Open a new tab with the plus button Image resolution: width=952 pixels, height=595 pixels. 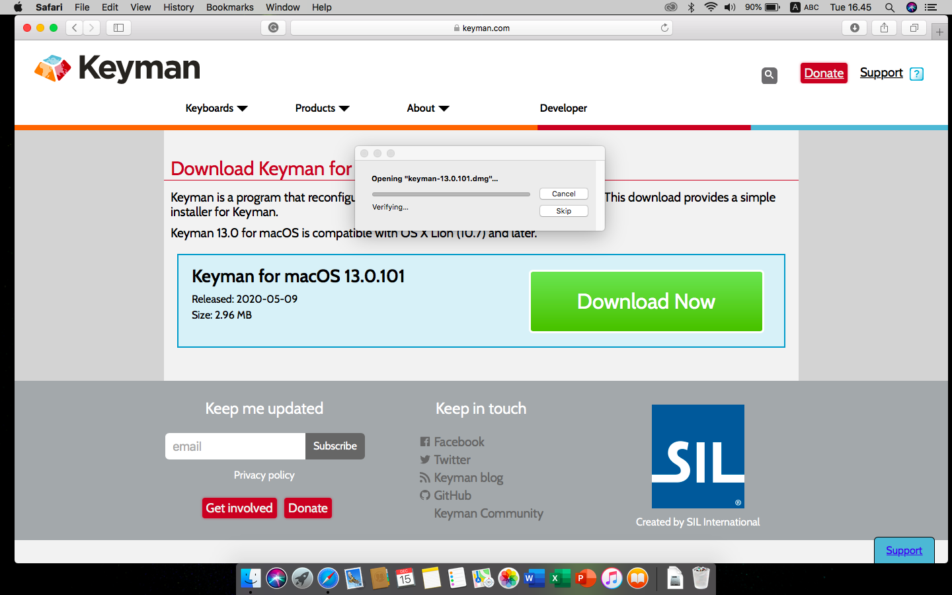(x=939, y=32)
